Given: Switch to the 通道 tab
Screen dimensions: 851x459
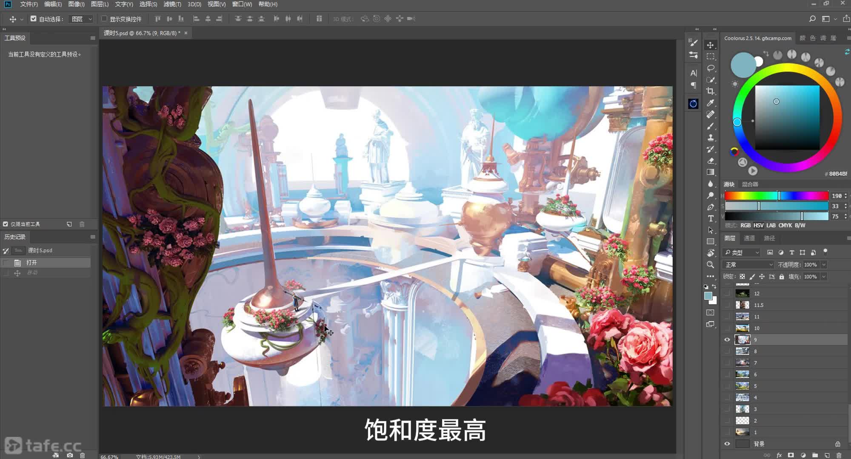Looking at the screenshot, I should click(x=749, y=238).
